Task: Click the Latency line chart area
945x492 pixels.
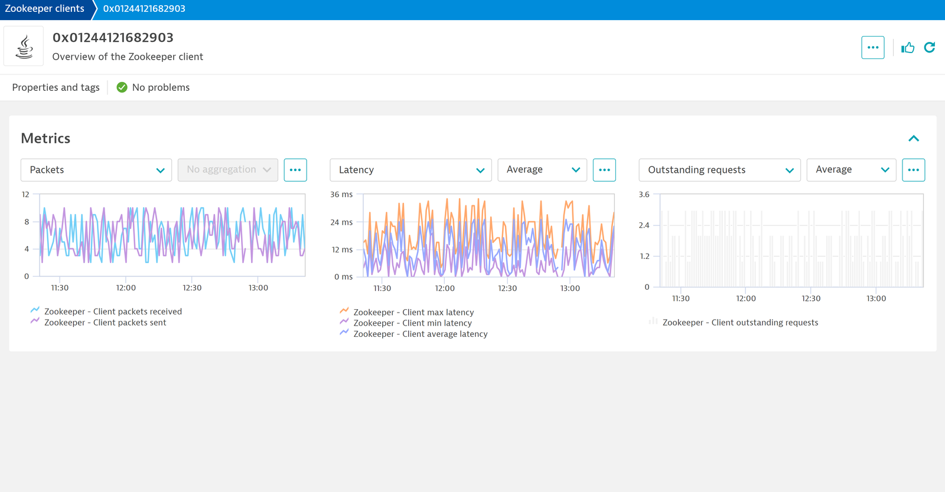Action: coord(488,235)
